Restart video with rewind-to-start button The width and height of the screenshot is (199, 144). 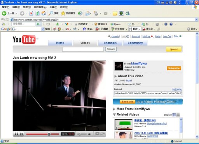pyautogui.click(x=21, y=134)
